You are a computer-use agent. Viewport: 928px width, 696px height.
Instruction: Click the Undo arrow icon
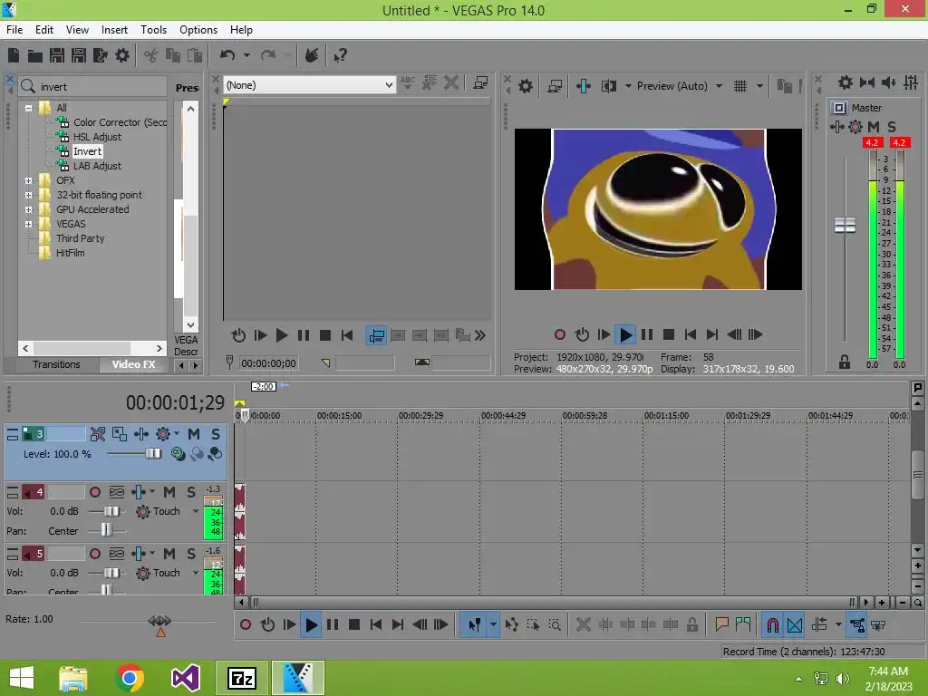pos(227,55)
